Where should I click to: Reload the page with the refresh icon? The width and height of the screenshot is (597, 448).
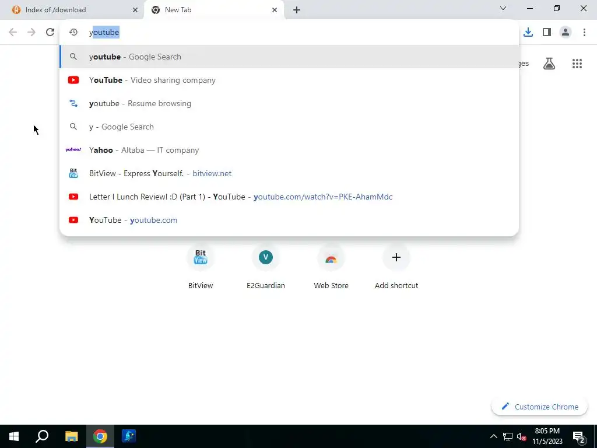50,32
